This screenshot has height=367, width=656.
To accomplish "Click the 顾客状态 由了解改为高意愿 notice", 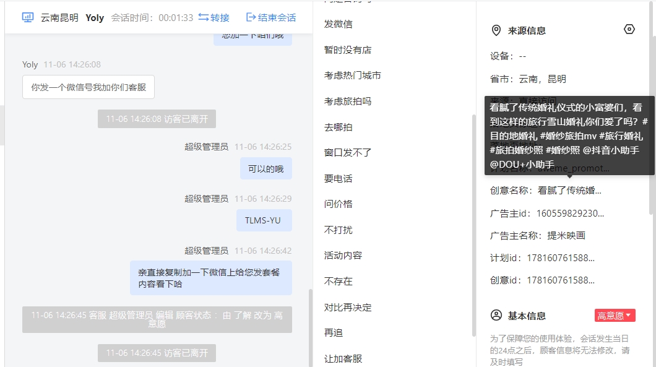I will (x=157, y=319).
